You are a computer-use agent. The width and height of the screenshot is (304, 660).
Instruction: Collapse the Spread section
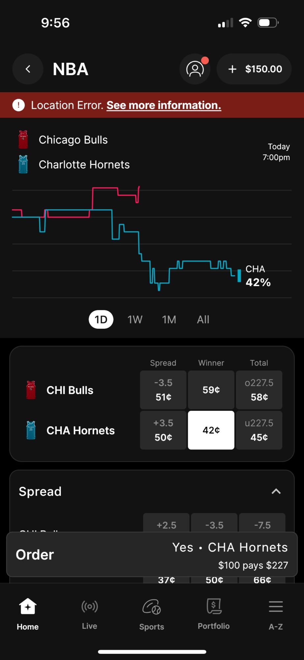(276, 491)
